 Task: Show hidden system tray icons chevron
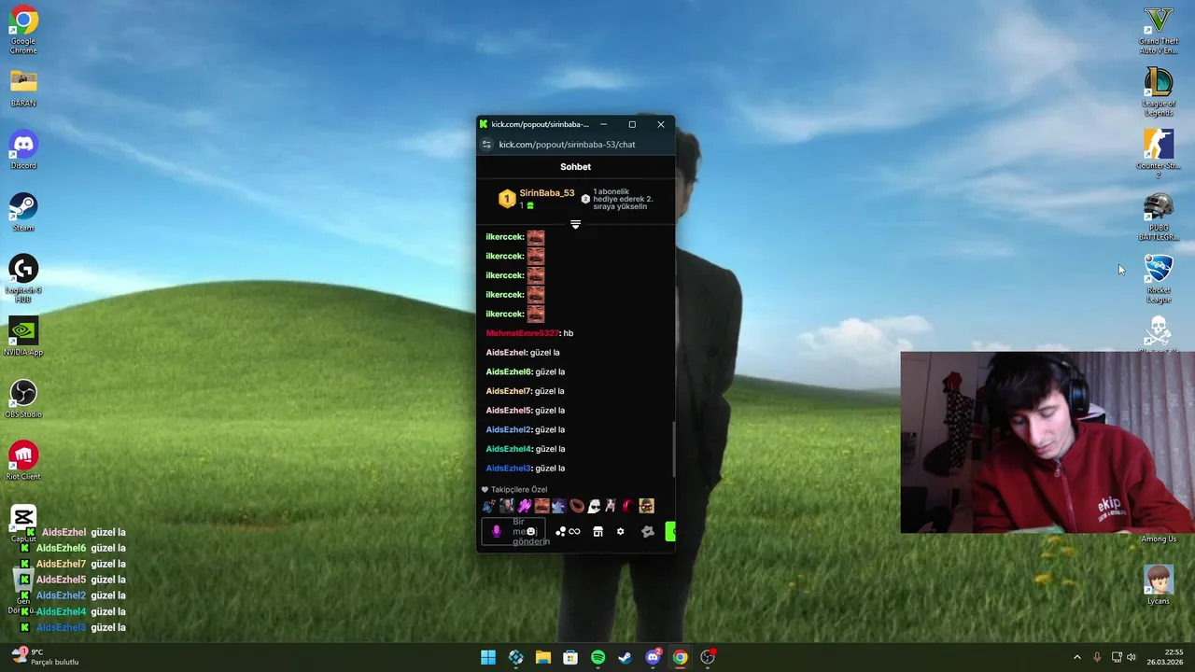click(1076, 657)
